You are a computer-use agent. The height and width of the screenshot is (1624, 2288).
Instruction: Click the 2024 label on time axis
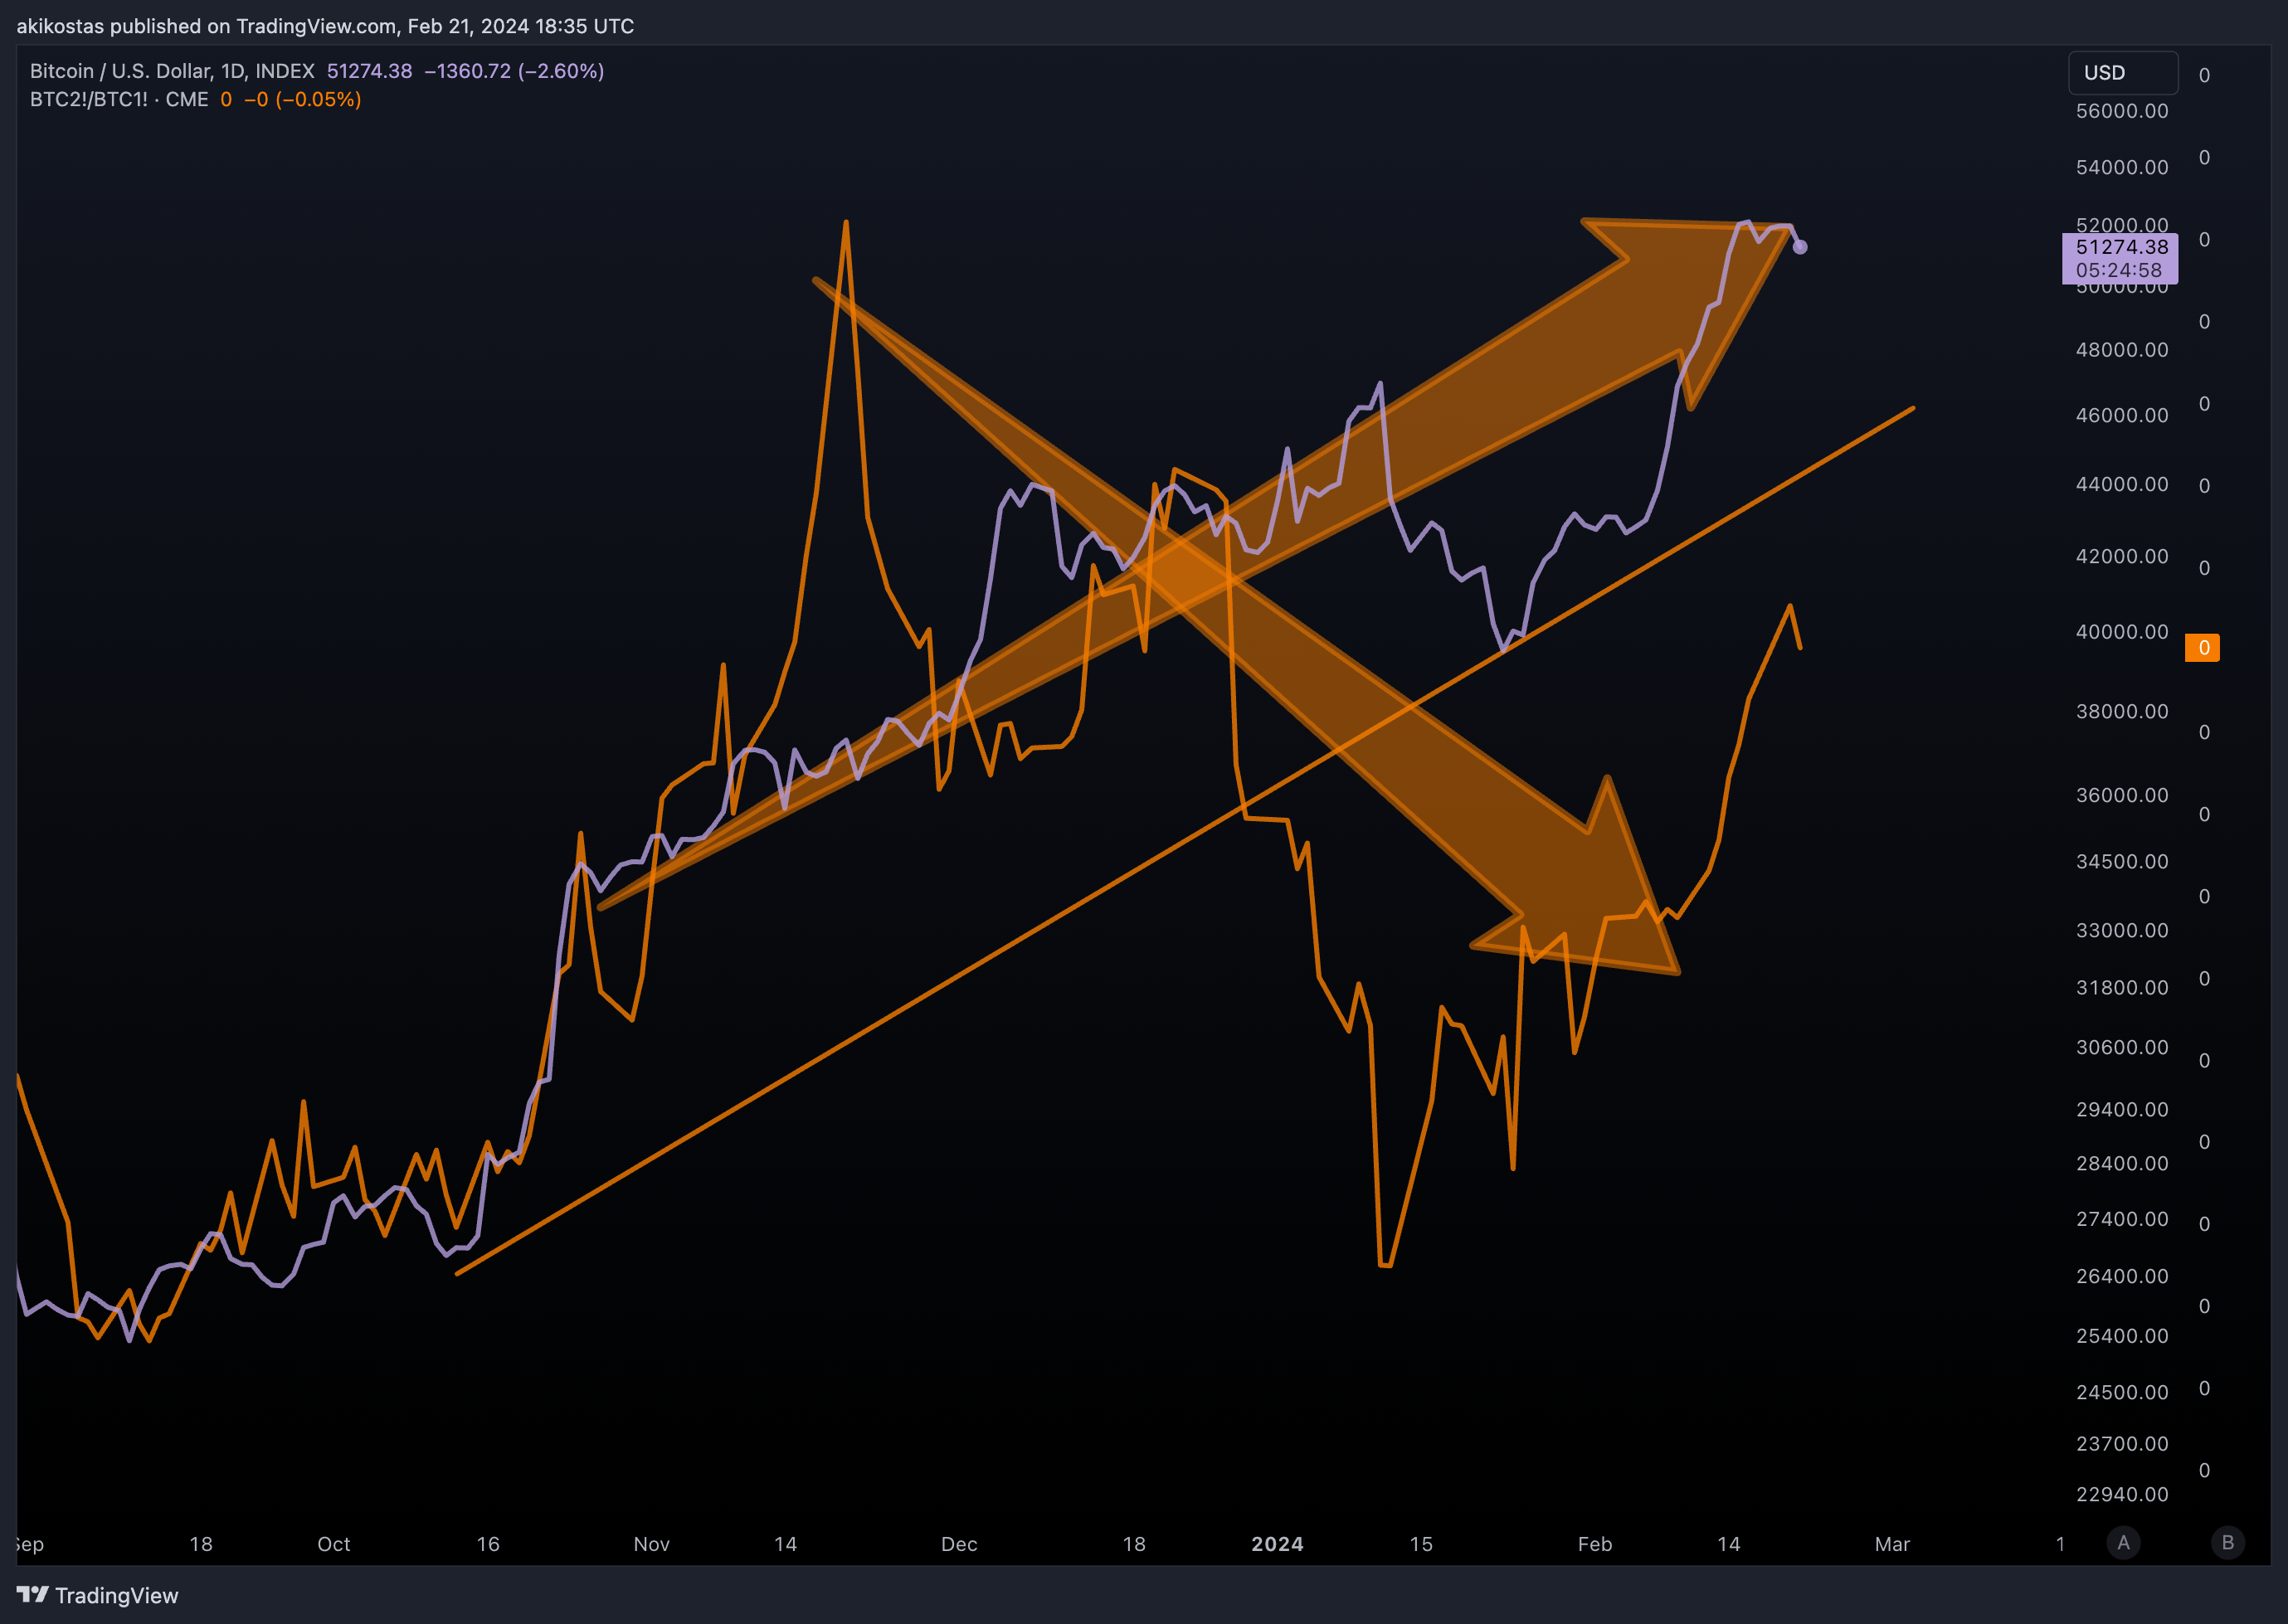[x=1277, y=1544]
